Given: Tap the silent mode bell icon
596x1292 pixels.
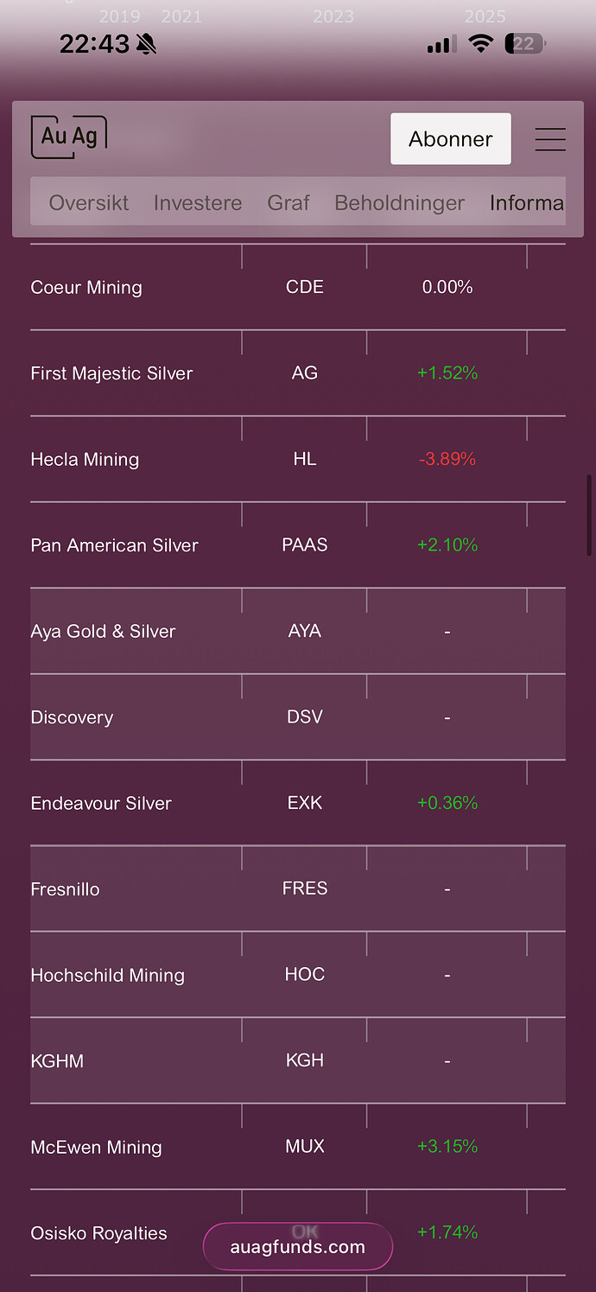Looking at the screenshot, I should [x=147, y=45].
